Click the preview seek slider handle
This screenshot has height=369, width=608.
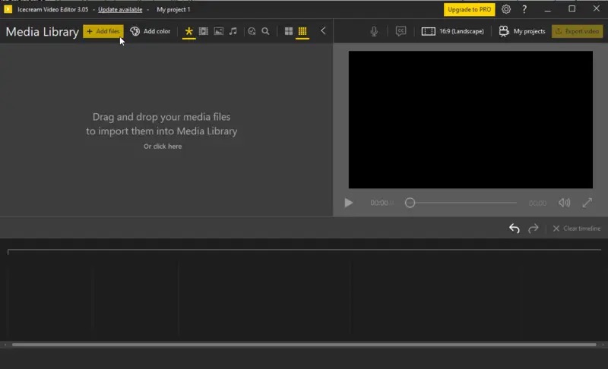(x=410, y=203)
